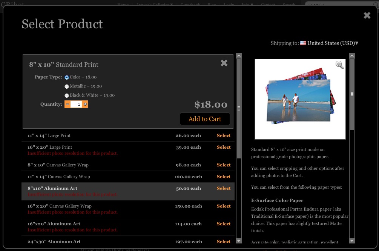The height and width of the screenshot is (251, 379).
Task: Close the Select Product dialog
Action: tap(367, 15)
